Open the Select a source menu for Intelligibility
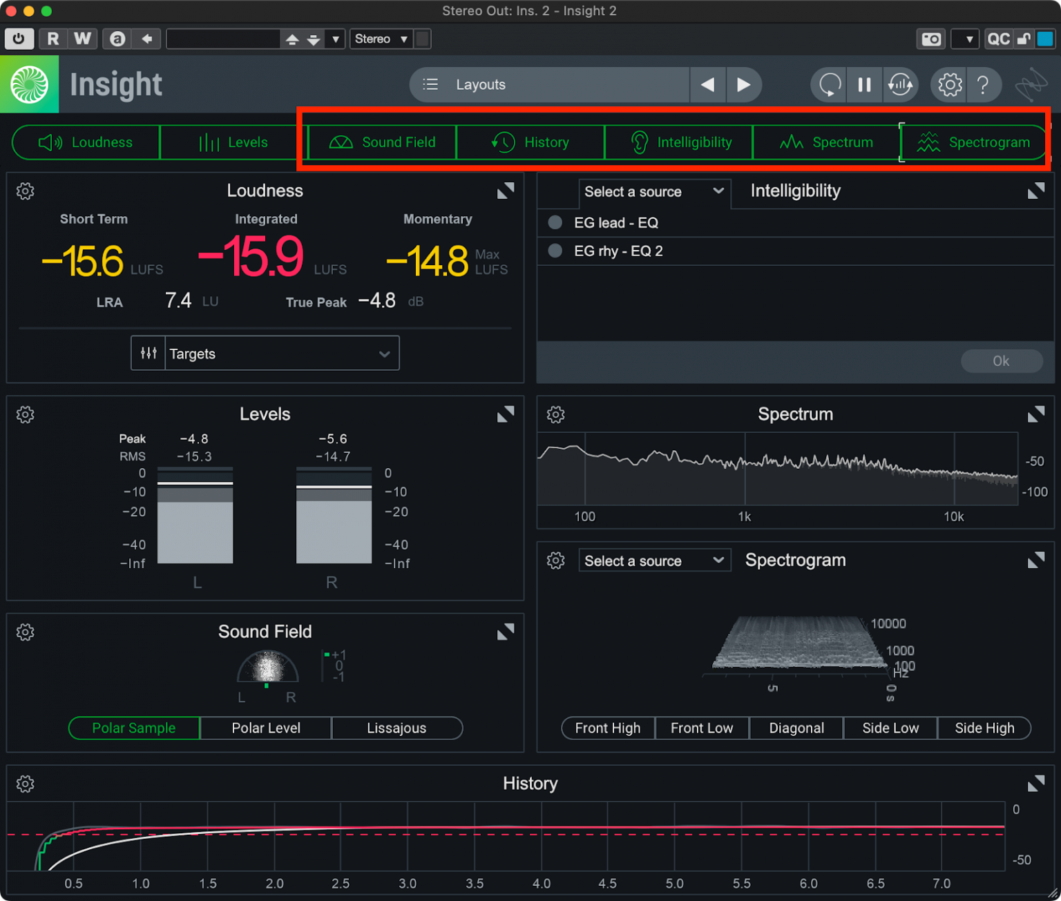This screenshot has height=901, width=1061. pos(653,192)
